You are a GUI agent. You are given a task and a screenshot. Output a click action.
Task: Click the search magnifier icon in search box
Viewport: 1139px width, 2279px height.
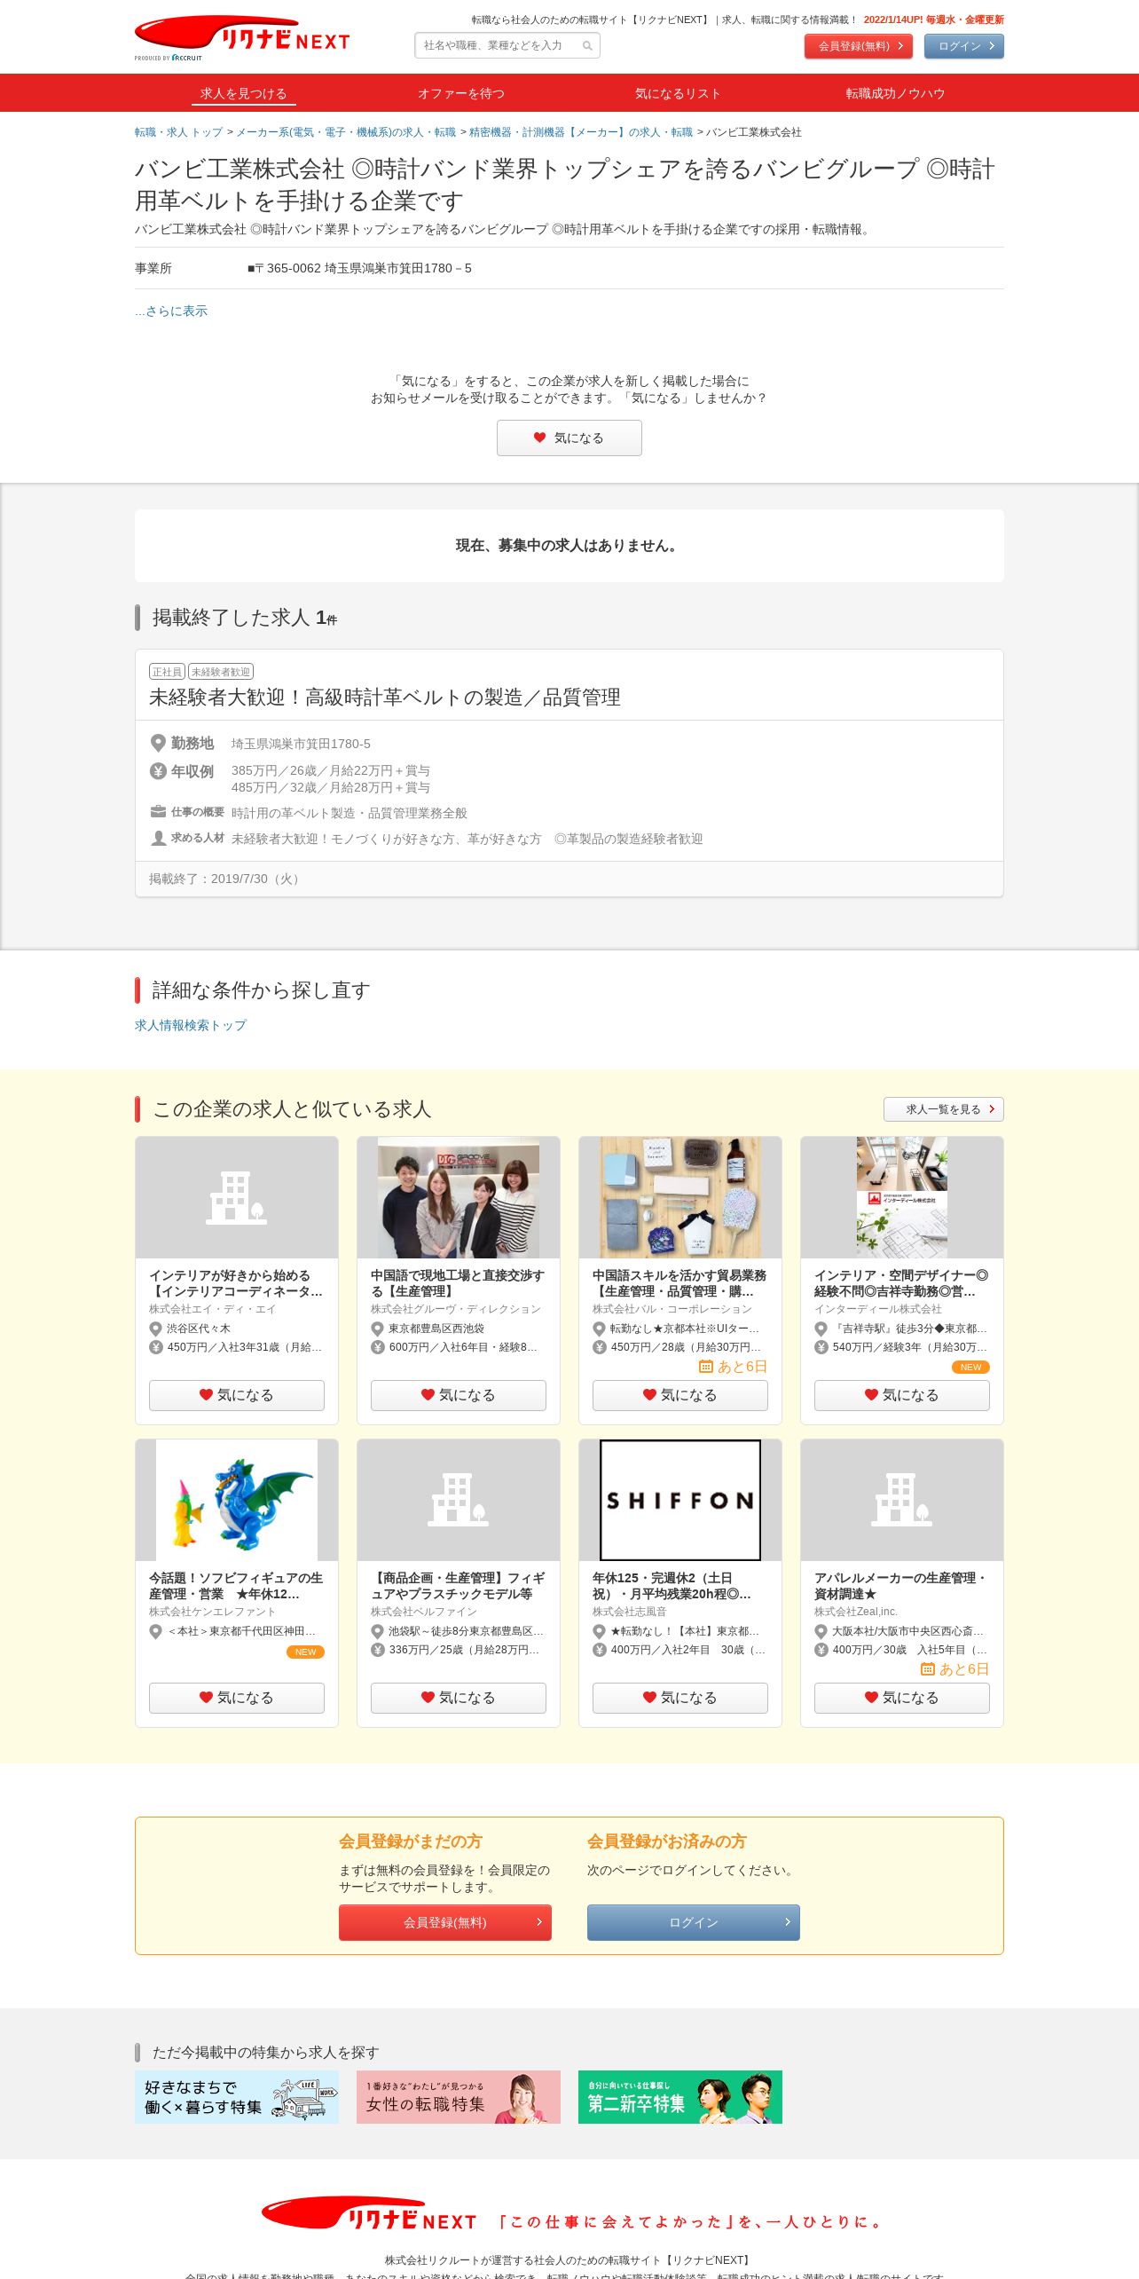tap(587, 46)
